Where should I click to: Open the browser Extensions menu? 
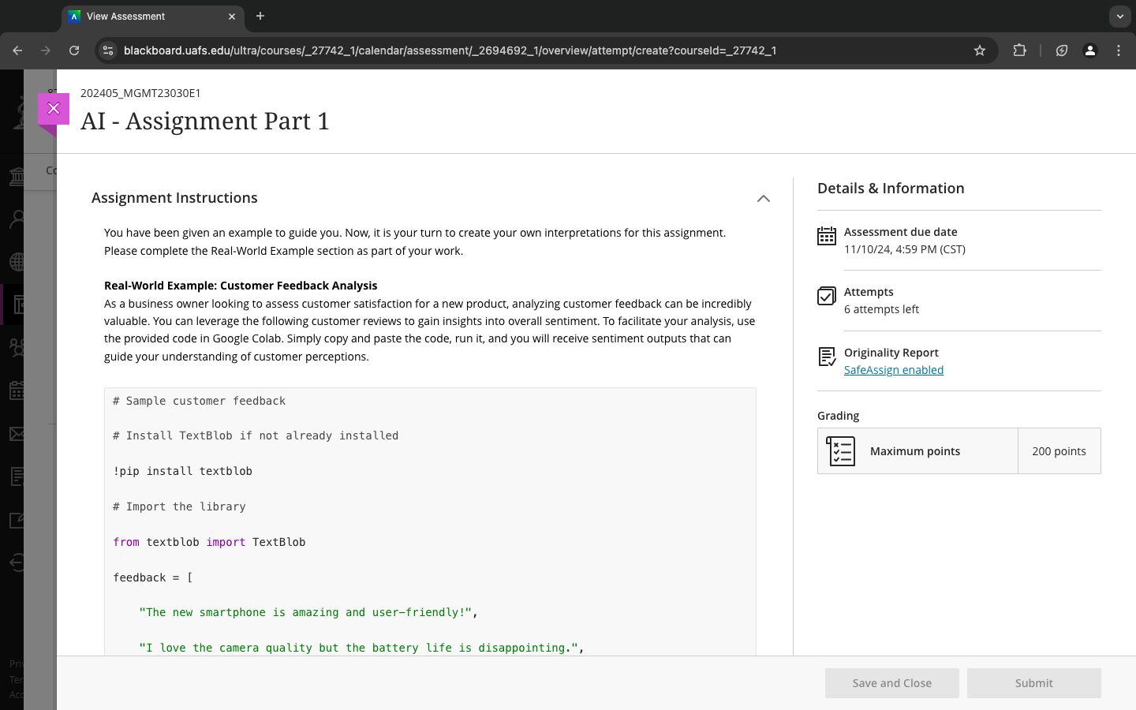coord(1019,50)
